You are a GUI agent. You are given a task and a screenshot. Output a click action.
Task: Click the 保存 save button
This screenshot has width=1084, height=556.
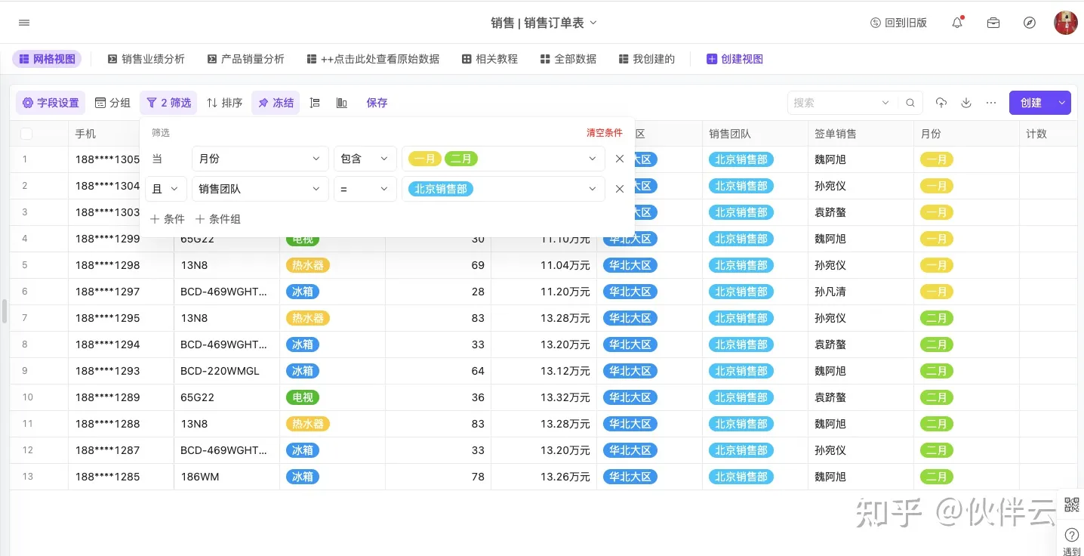click(377, 103)
